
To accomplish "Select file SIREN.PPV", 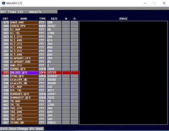I will pyautogui.click(x=24, y=26).
